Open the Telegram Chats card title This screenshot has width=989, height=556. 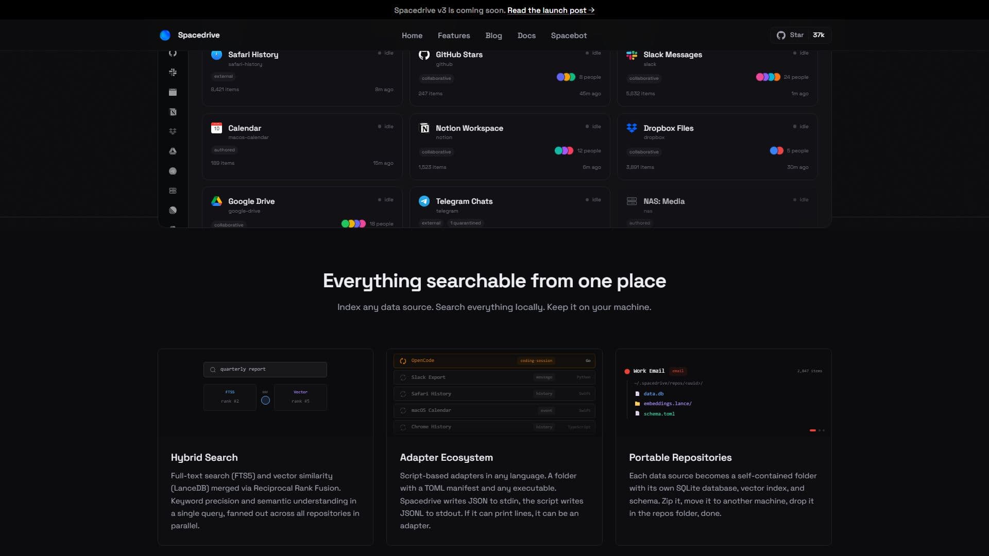464,201
